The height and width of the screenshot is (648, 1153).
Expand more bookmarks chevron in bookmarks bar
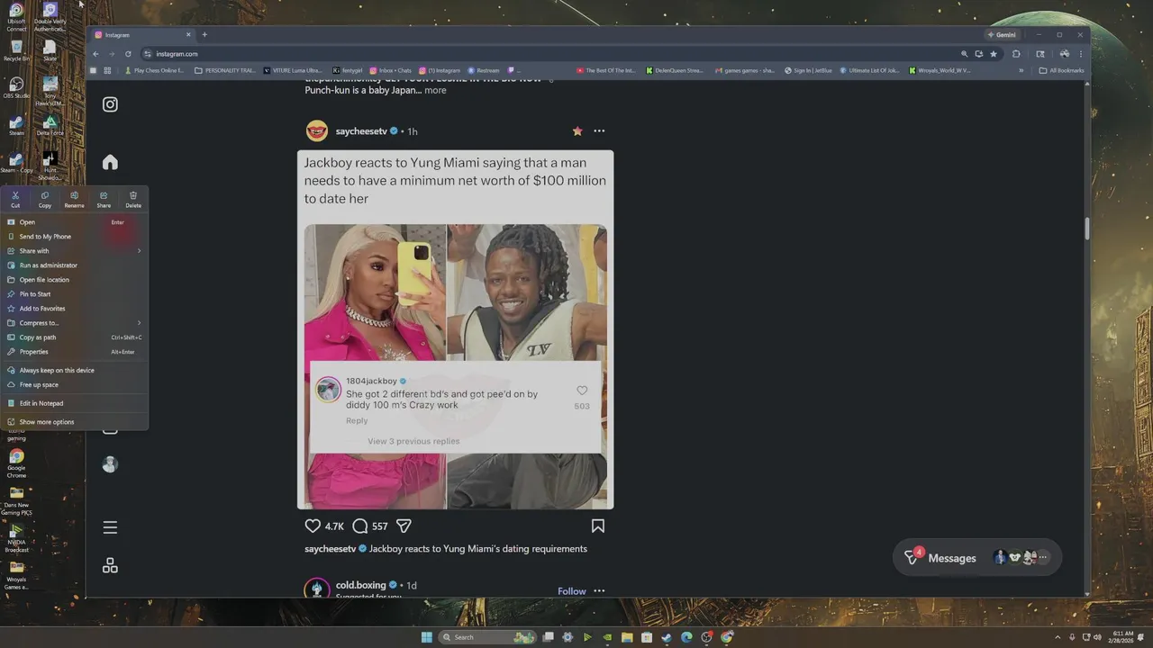pos(1021,70)
